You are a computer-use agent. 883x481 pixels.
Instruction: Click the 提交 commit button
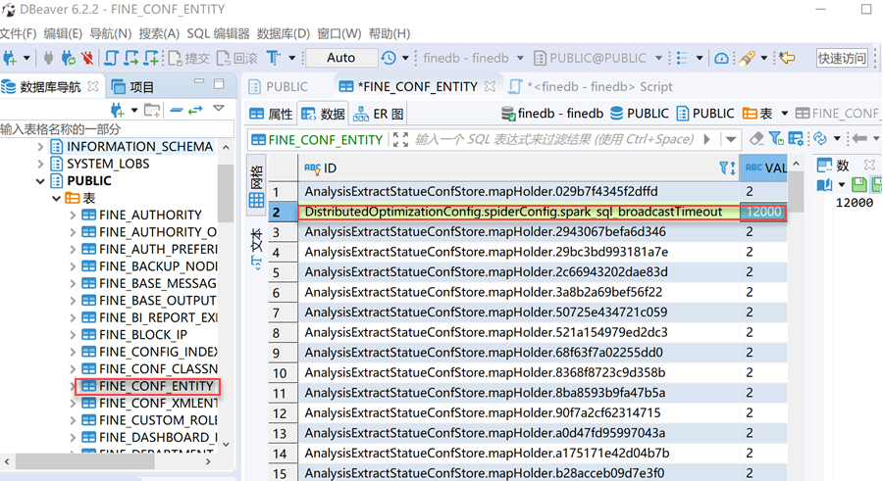189,58
